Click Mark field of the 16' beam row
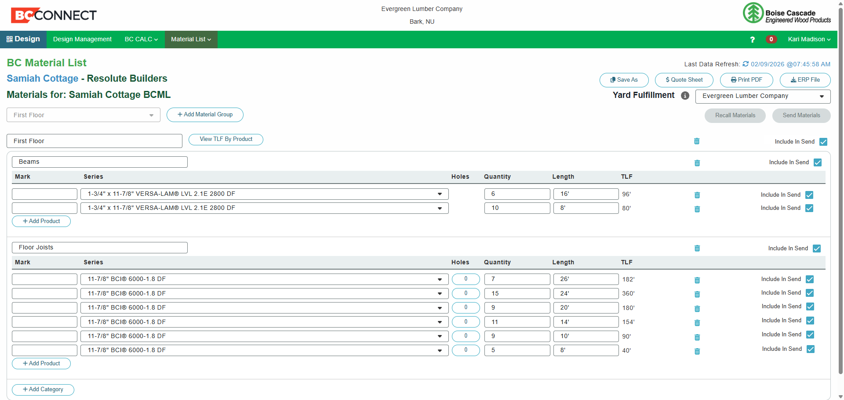 tap(44, 194)
